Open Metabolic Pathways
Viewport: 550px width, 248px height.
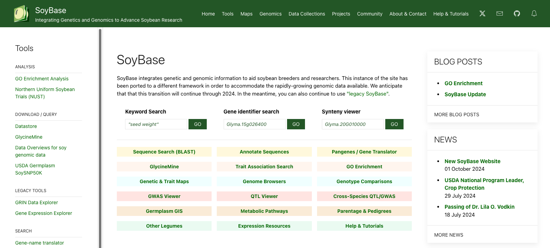[x=264, y=211]
